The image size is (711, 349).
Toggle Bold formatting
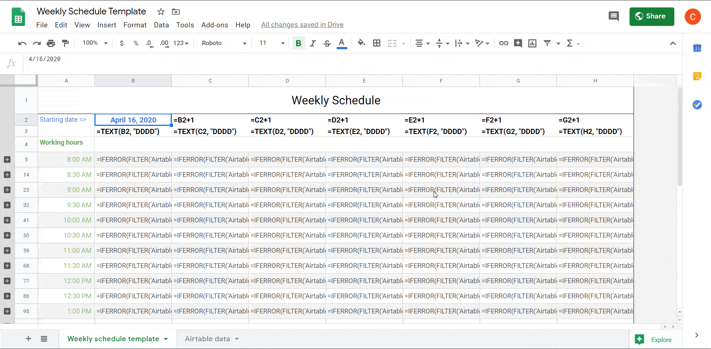(x=298, y=43)
